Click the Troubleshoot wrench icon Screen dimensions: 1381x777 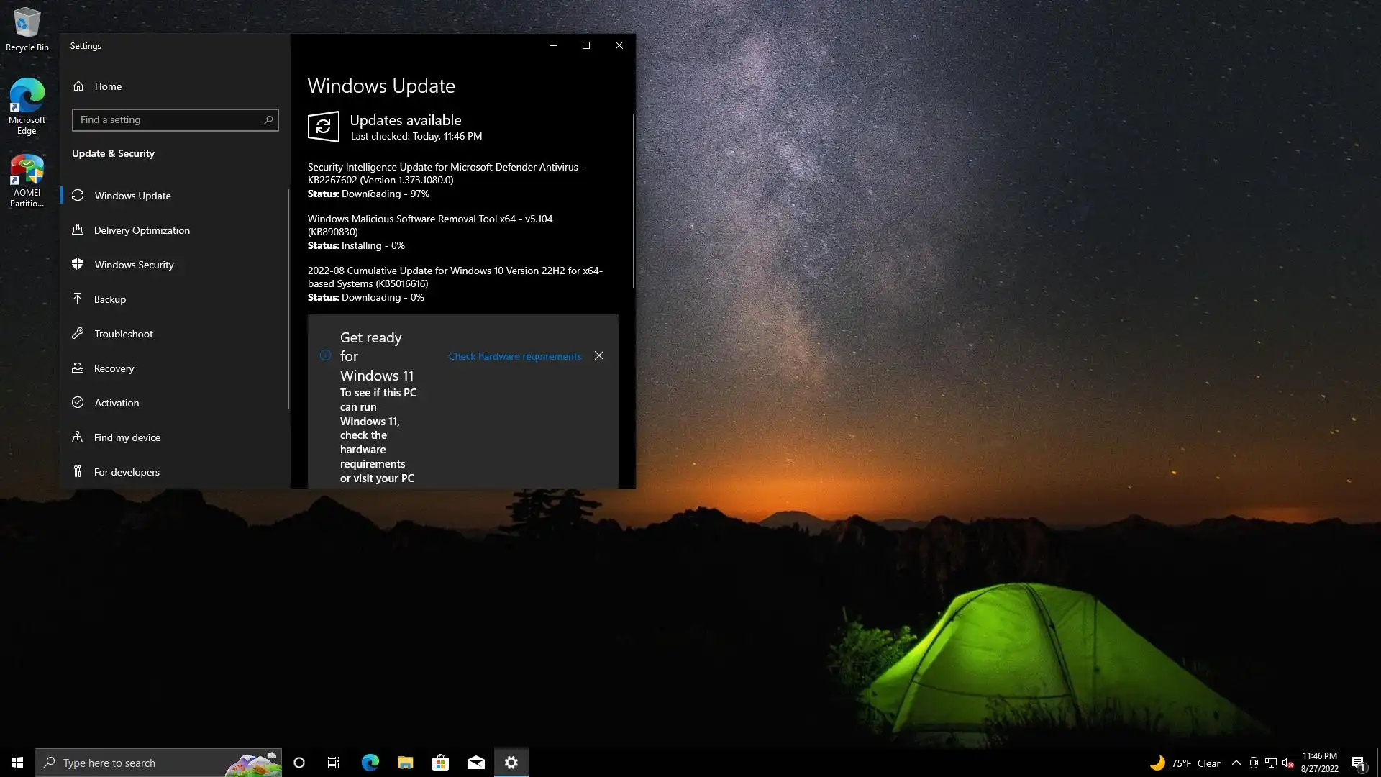[78, 333]
